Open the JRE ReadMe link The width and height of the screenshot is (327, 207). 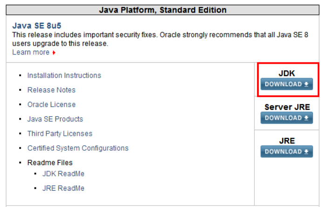63,188
